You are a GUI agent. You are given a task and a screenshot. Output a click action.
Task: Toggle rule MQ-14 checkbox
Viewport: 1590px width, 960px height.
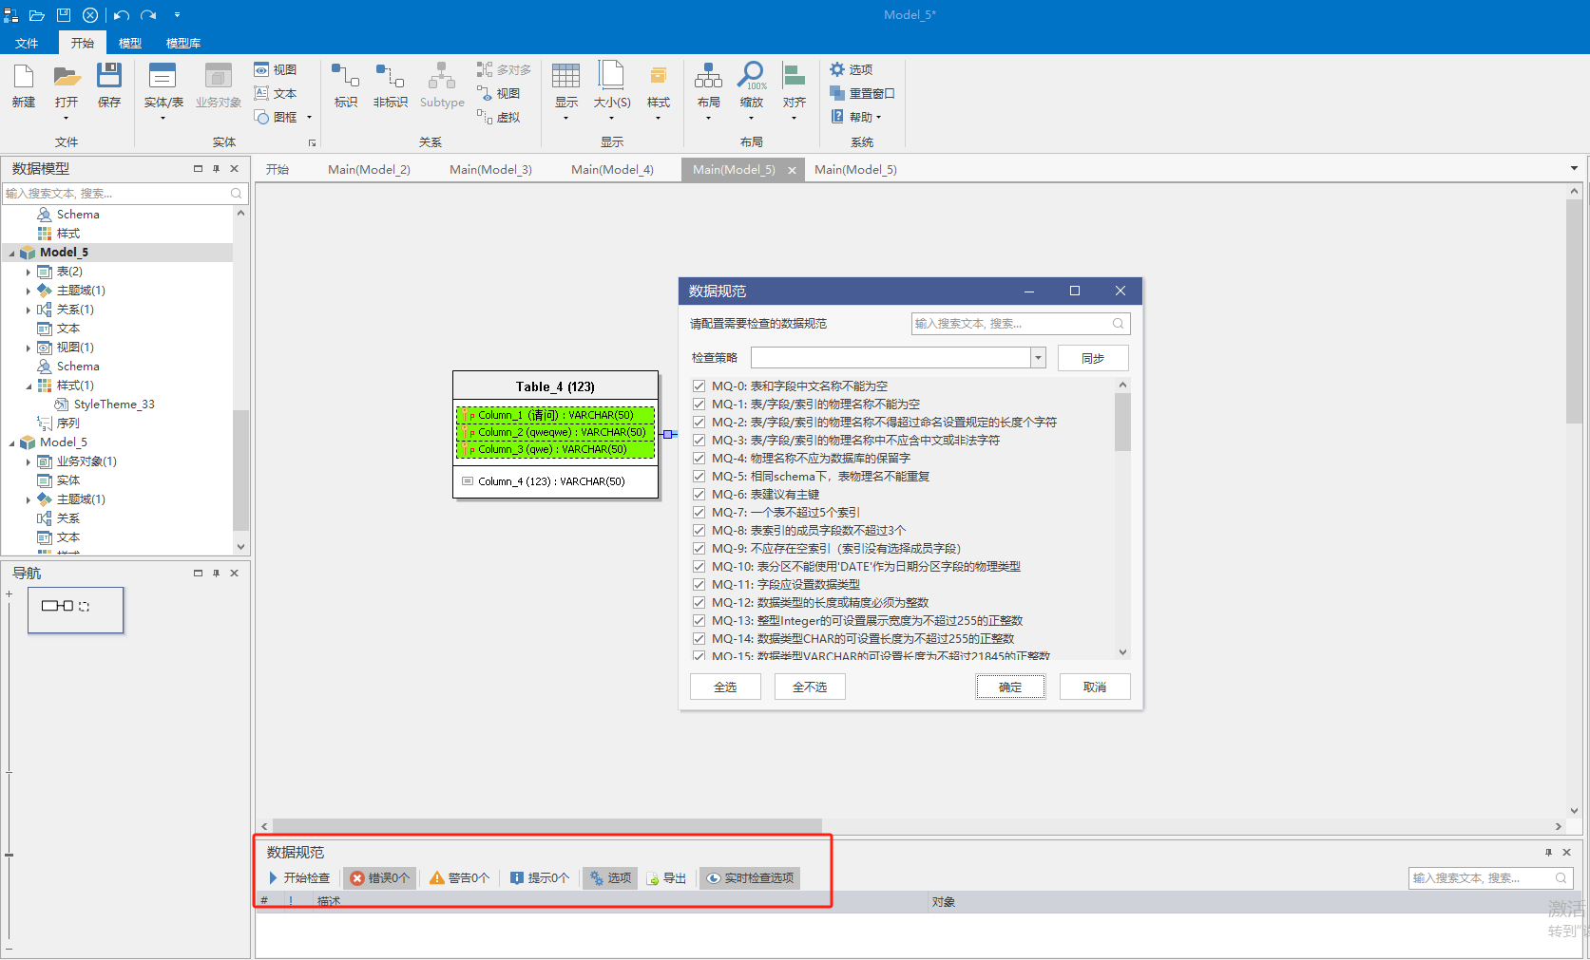(x=699, y=639)
